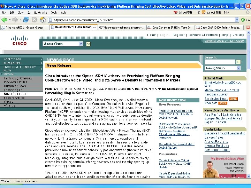Click the Asia Pacific link
The width and height of the screenshot is (251, 188).
click(x=212, y=115)
